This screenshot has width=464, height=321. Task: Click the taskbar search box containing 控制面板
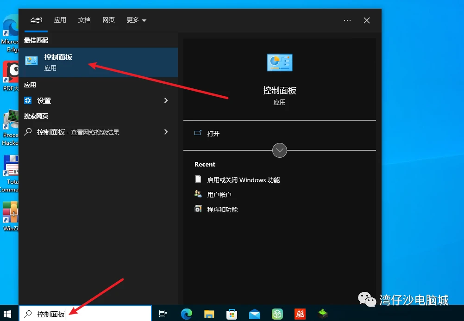86,314
